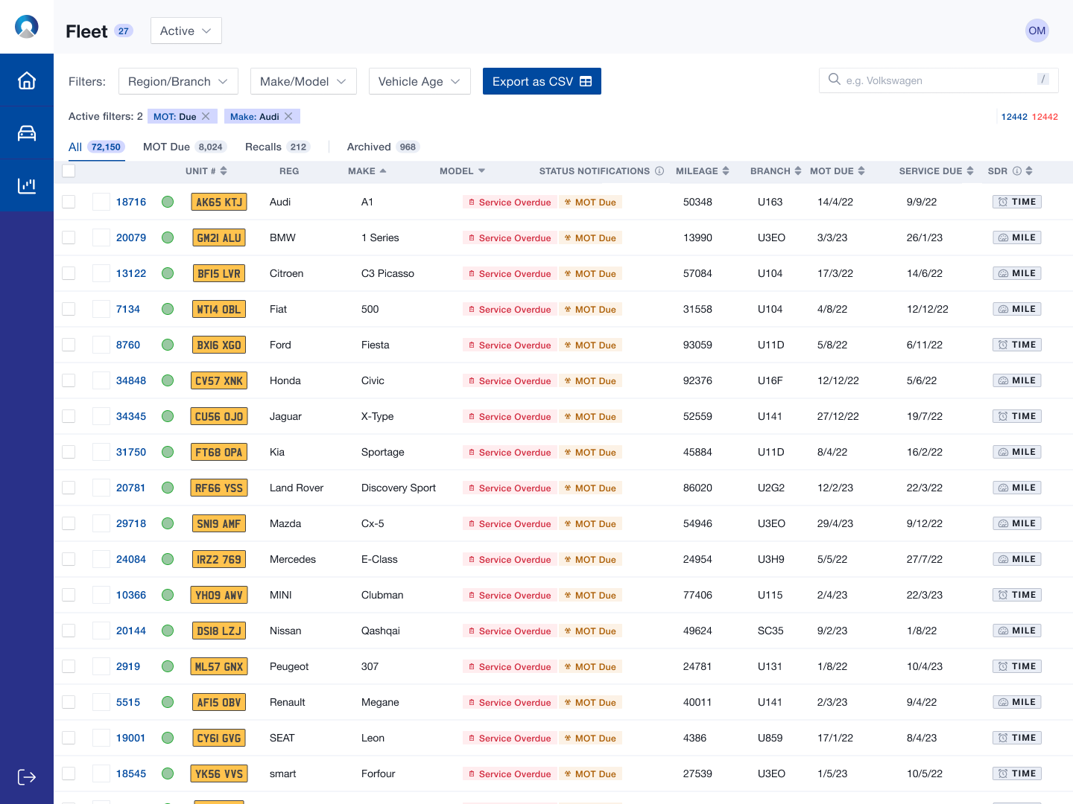Switch to the MOT Due tab

[166, 147]
